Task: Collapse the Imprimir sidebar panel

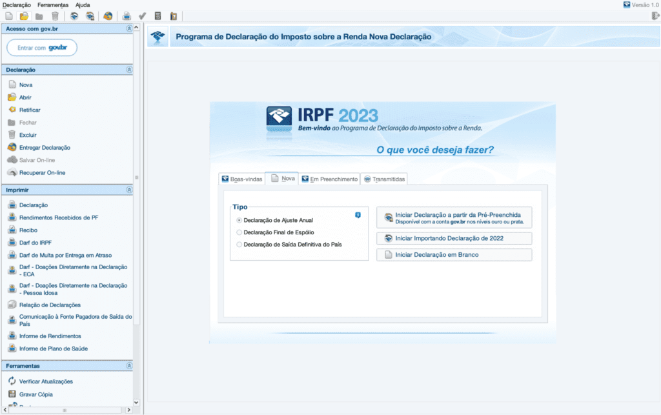Action: click(129, 190)
